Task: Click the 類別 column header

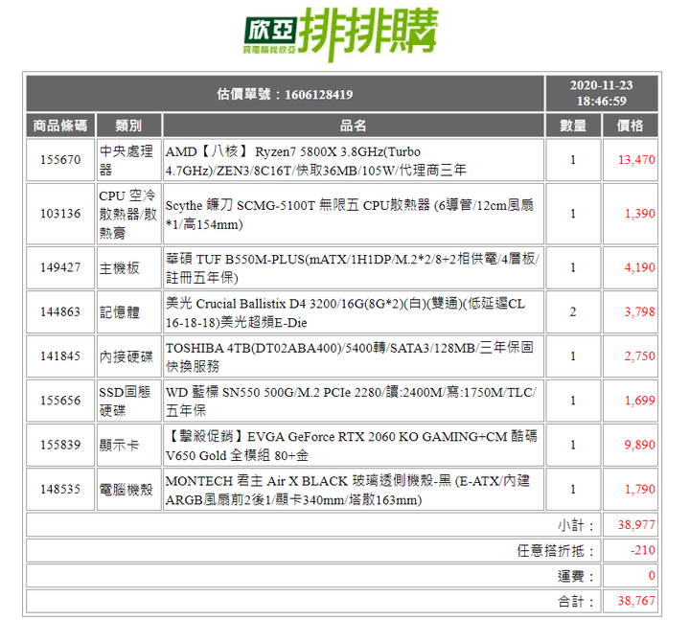Action: coord(128,126)
